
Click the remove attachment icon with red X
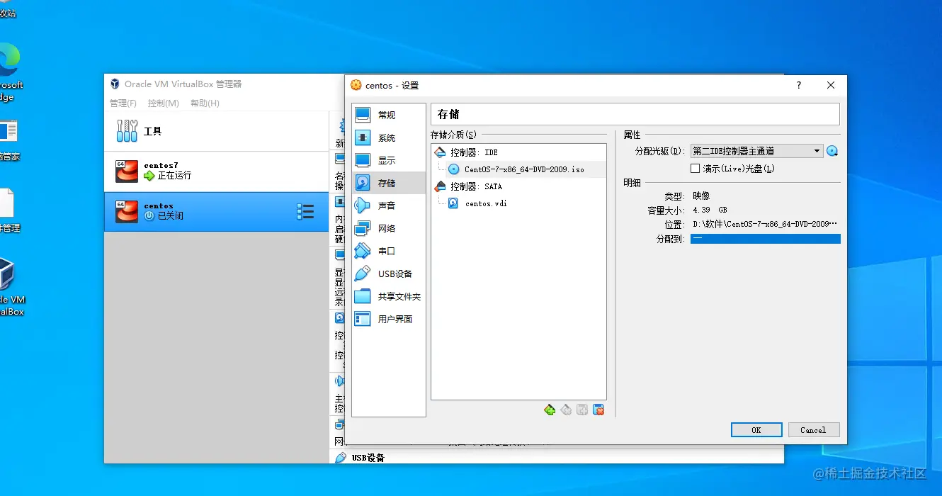(x=598, y=410)
